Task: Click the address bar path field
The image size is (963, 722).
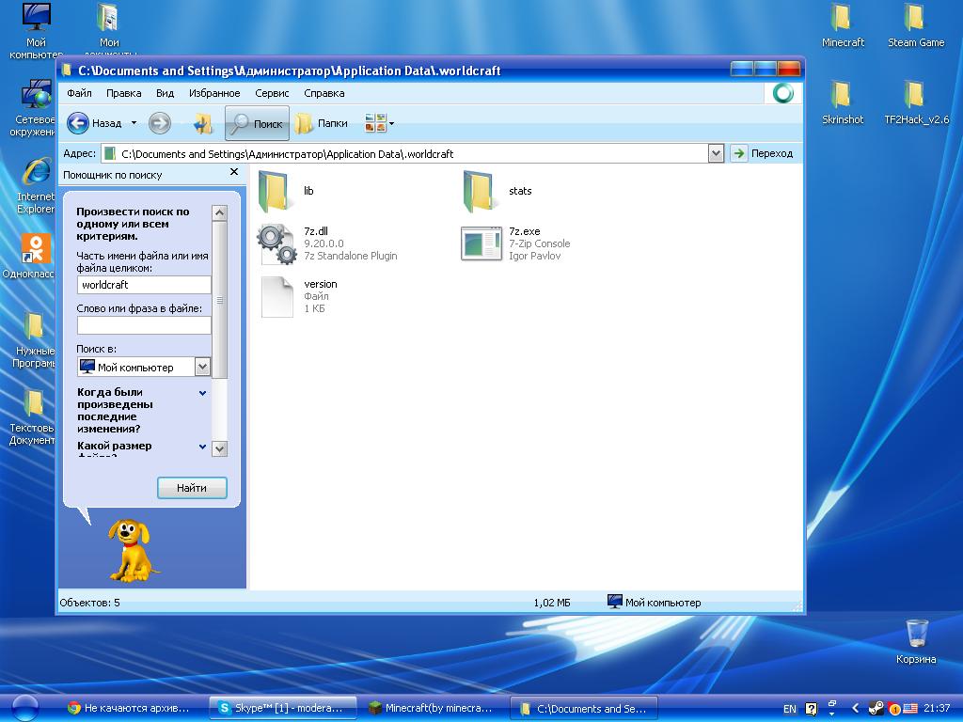Action: click(403, 153)
